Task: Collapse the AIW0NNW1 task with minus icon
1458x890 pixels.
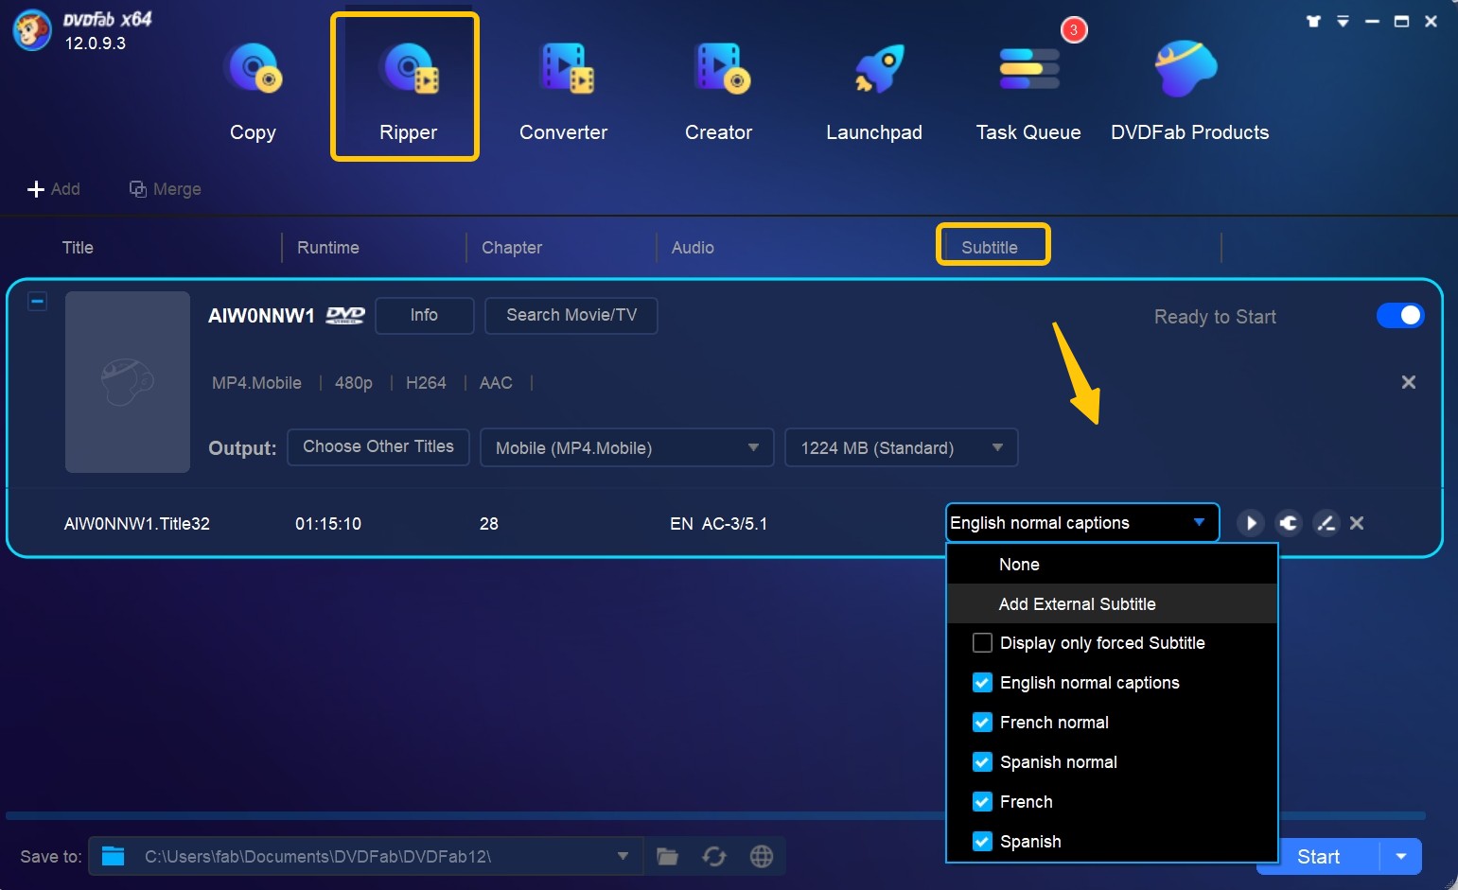Action: point(37,302)
